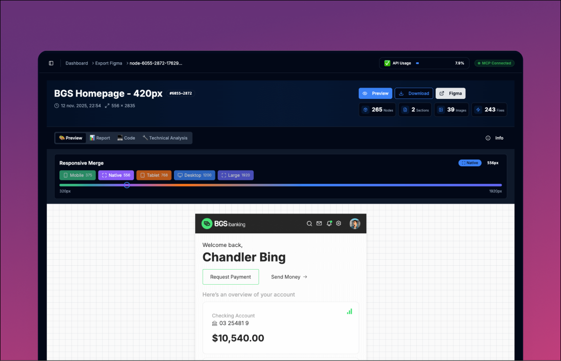
Task: Click the dimensions expand-arrows icon
Action: click(x=107, y=106)
